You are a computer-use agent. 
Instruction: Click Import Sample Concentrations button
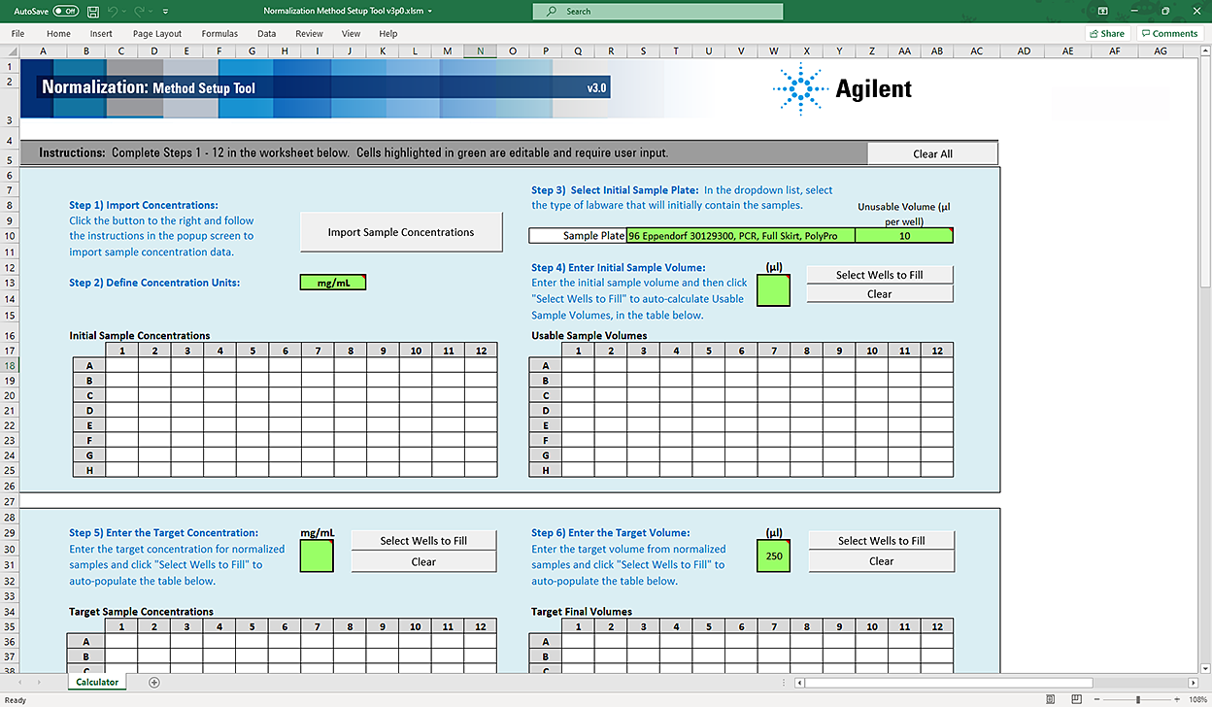[x=401, y=232]
